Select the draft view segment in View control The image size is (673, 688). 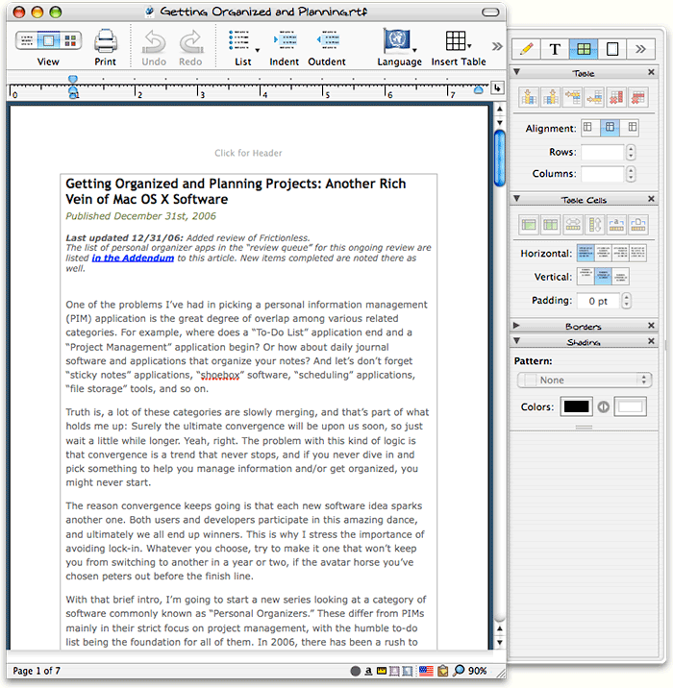26,40
